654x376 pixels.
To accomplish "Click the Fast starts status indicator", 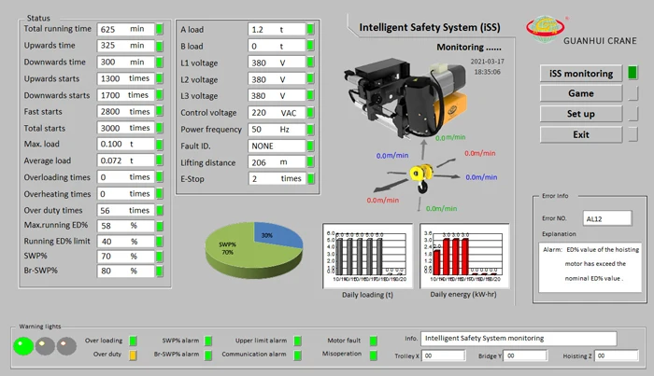I will point(160,112).
